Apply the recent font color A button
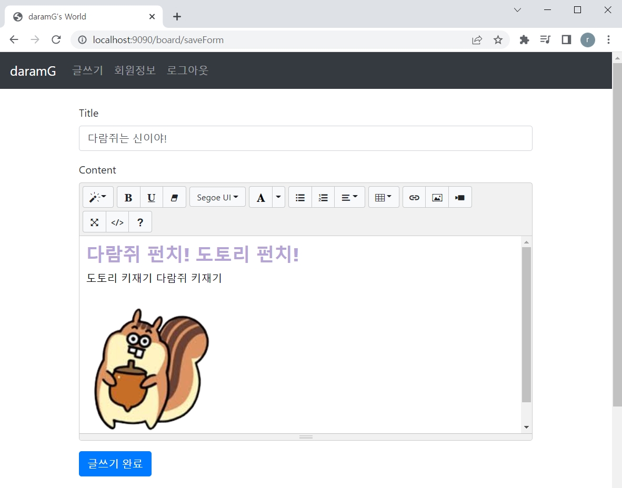The width and height of the screenshot is (622, 488). click(260, 197)
